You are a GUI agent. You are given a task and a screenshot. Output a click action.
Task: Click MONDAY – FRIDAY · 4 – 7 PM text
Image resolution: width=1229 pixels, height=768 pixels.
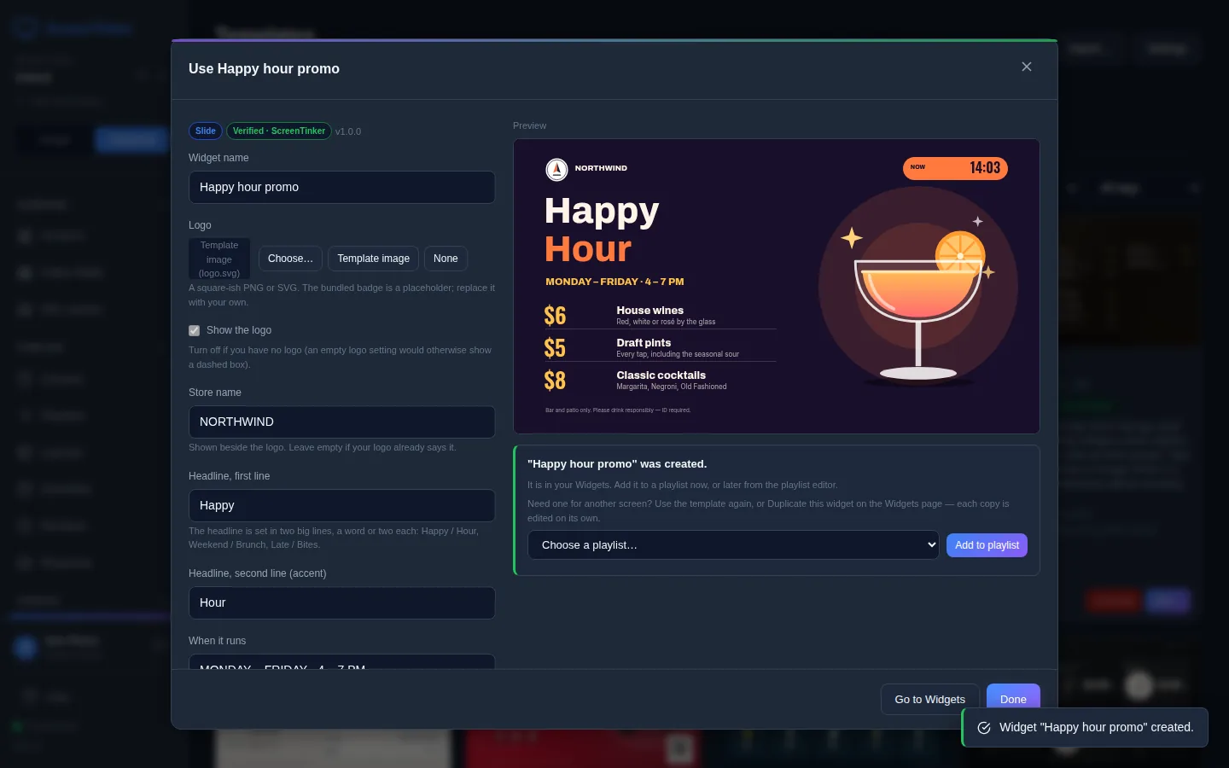point(614,282)
